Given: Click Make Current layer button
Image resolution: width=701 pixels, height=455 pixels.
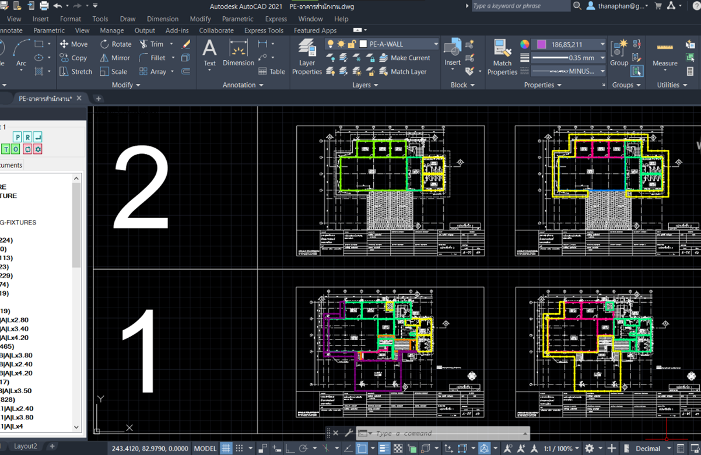Looking at the screenshot, I should [405, 58].
